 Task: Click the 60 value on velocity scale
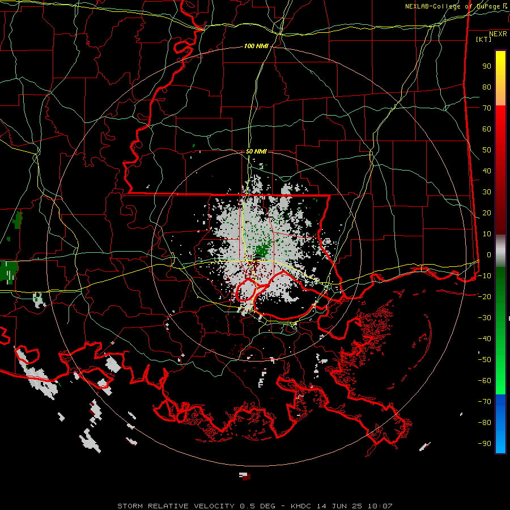coord(487,129)
